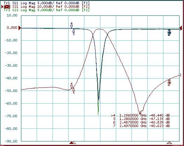The width and height of the screenshot is (184, 146).
Task: Click the right reference level triangle indicator
Action: tap(181, 28)
